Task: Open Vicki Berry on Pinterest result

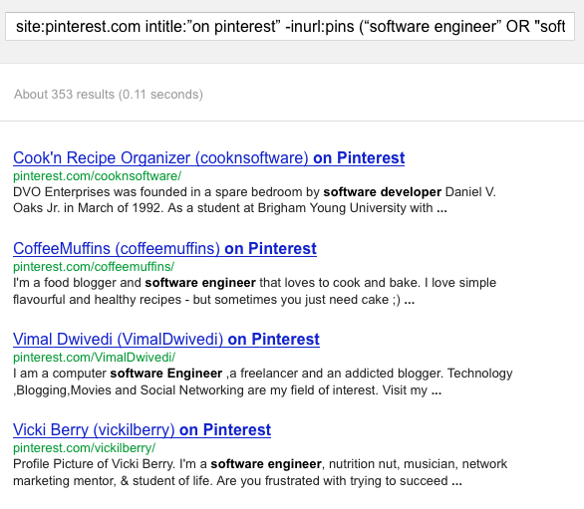Action: pyautogui.click(x=142, y=429)
